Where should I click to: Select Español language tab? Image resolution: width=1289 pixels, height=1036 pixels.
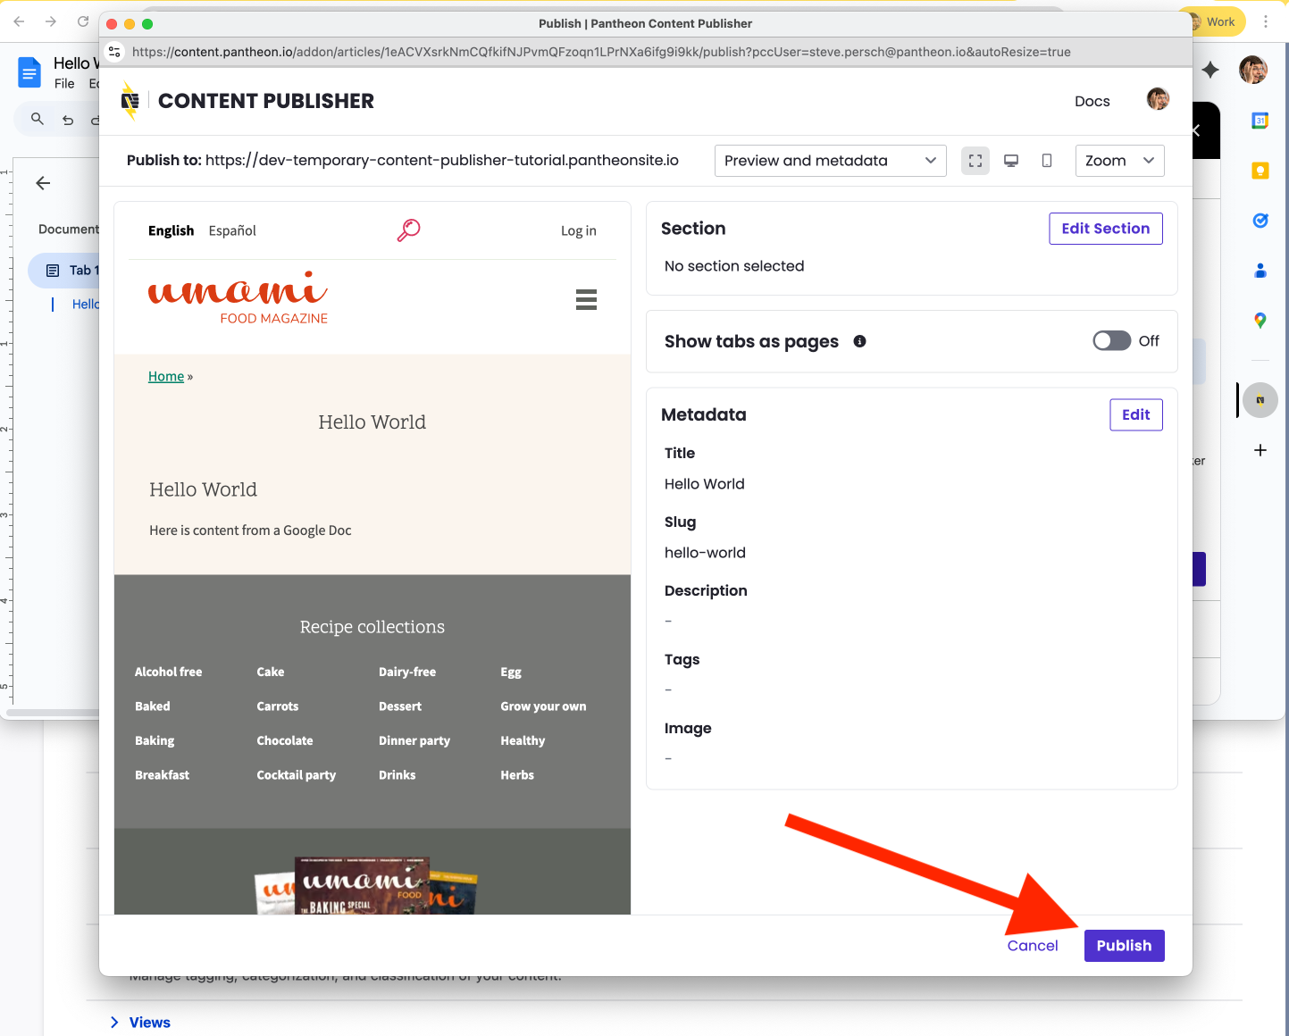pyautogui.click(x=232, y=230)
